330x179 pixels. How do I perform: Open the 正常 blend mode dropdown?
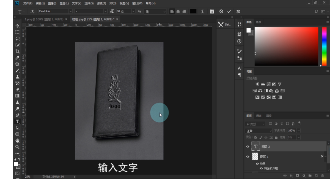coord(259,131)
